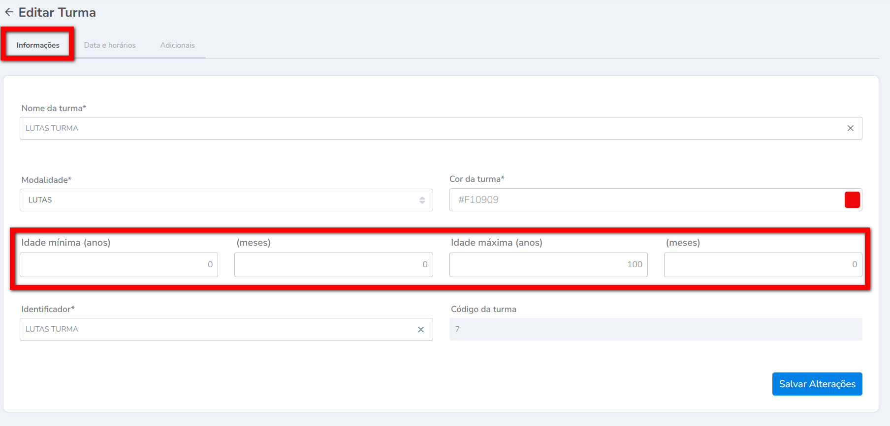Click the up-down arrows in Modalidade field

tap(422, 200)
